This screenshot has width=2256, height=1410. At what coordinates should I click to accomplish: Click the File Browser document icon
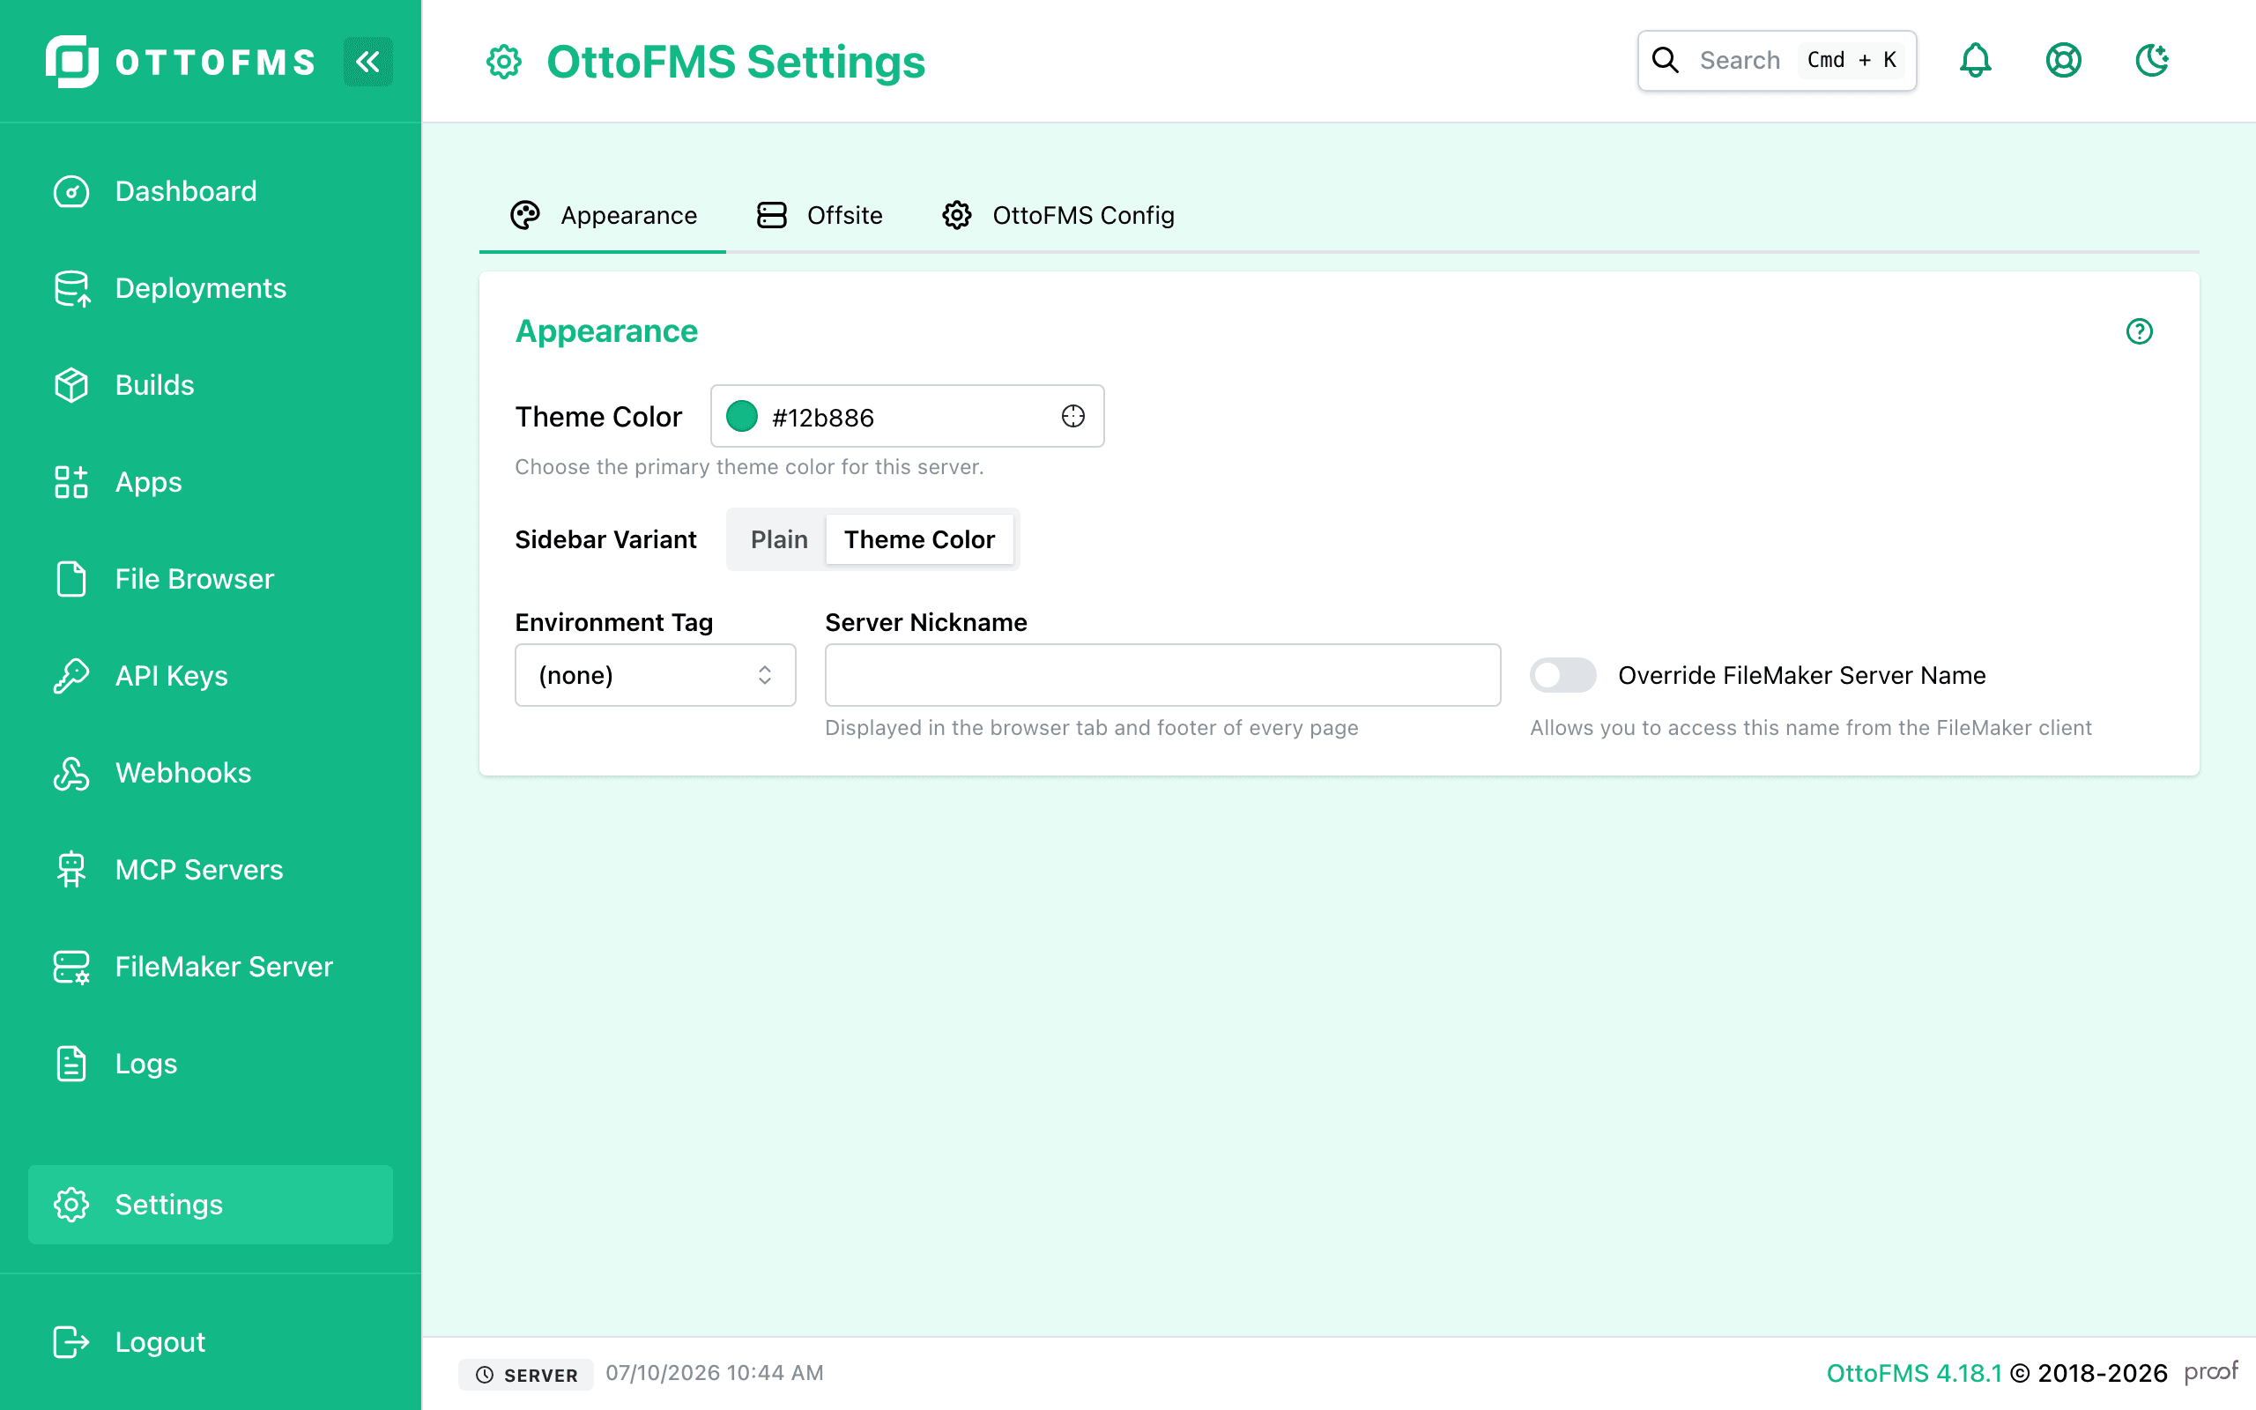(x=71, y=579)
